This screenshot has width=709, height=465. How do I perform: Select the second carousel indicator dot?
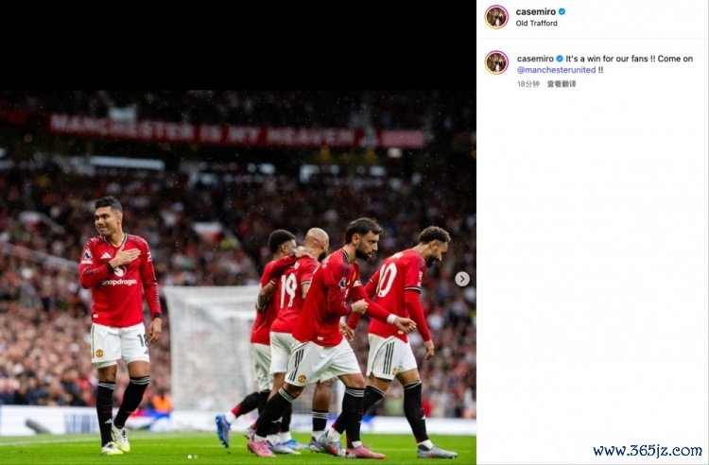(196, 456)
